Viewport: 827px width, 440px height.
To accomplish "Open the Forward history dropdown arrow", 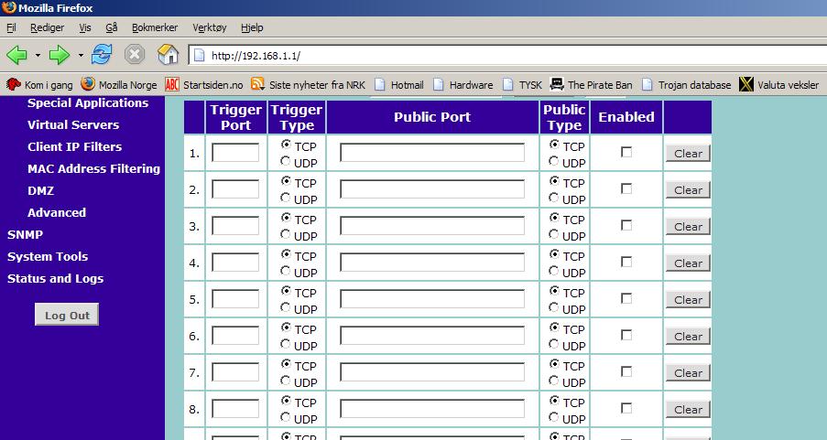I will [81, 55].
